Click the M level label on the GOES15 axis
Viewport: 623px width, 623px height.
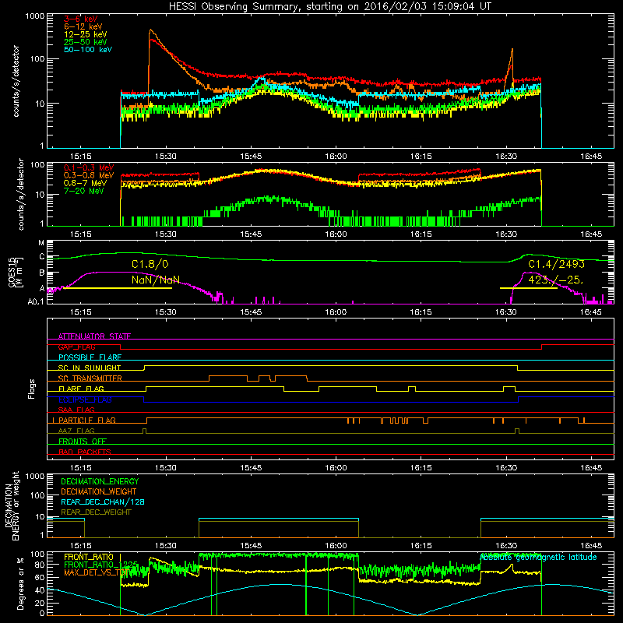click(41, 243)
